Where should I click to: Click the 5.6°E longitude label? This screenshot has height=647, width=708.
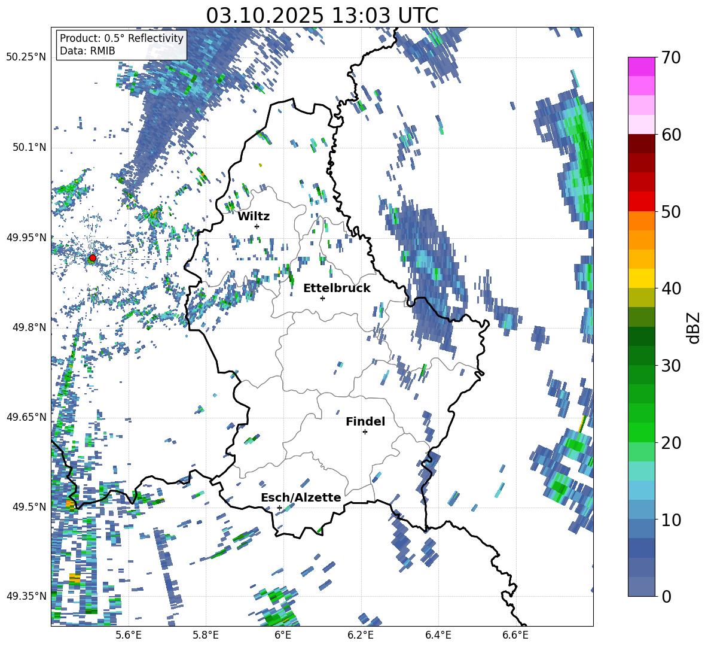129,635
